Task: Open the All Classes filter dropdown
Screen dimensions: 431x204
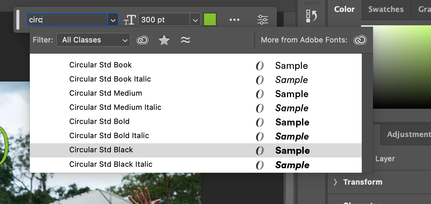Action: (x=93, y=40)
